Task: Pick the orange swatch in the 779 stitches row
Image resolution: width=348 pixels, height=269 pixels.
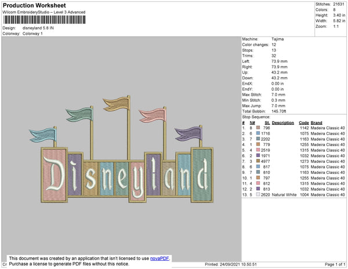Action: (x=258, y=144)
